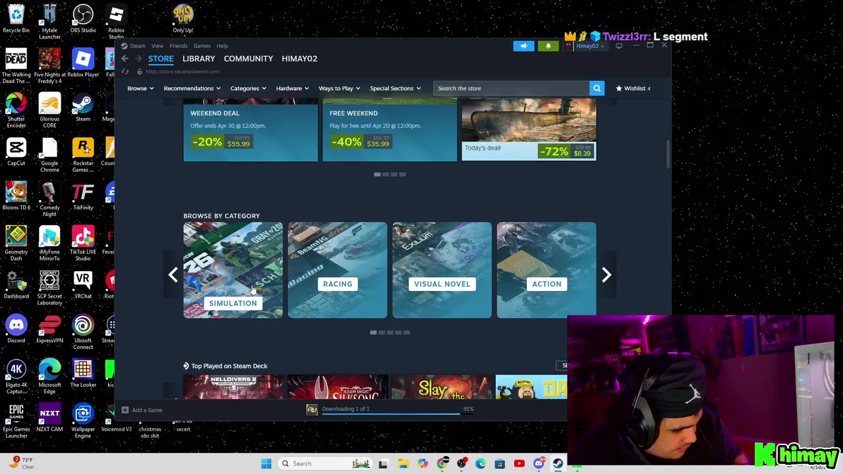This screenshot has width=843, height=474.
Task: Expand the Categories dropdown
Action: click(248, 88)
